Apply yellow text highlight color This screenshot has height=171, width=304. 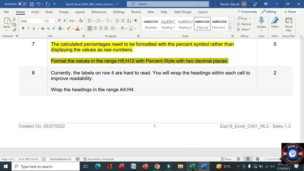(68, 28)
